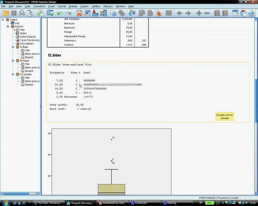Select Title item under f6.längd

[x=27, y=64]
